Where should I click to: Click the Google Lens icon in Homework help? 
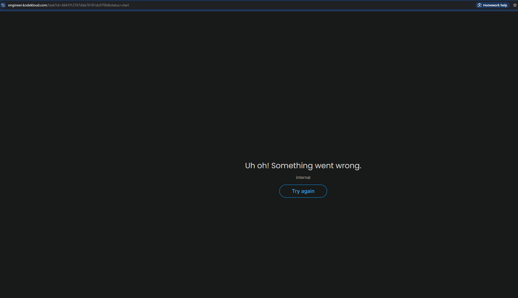tap(479, 5)
